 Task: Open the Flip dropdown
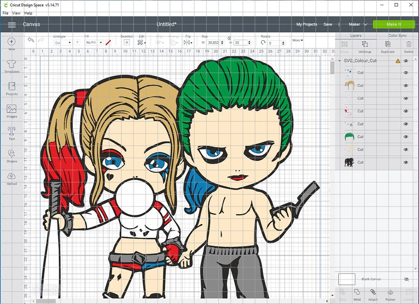188,43
